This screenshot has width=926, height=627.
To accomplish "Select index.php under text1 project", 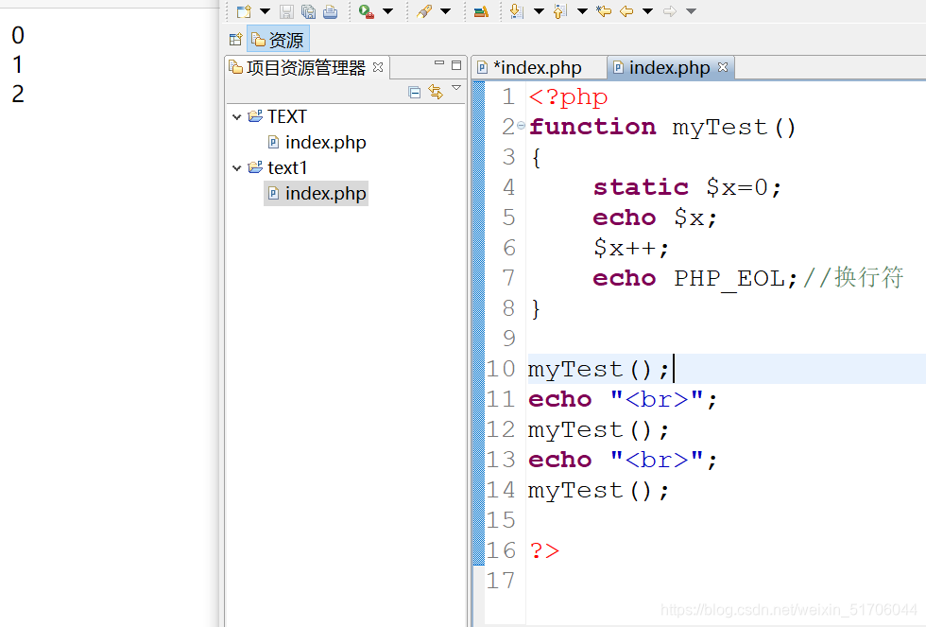I will pos(317,193).
